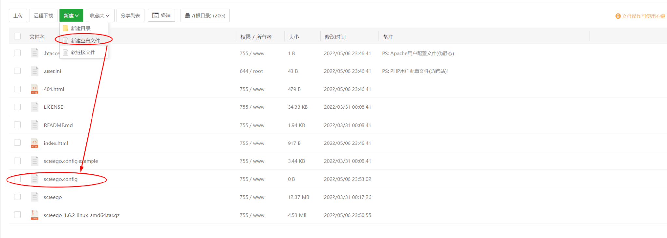Open the 分享列表 button
The height and width of the screenshot is (238, 667).
pos(130,15)
